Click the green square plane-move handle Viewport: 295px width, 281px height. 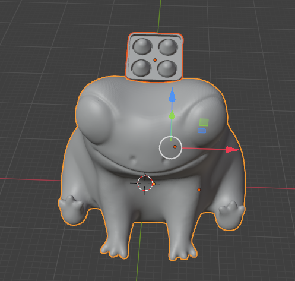204,122
